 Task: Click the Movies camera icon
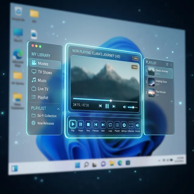pyautogui.click(x=34, y=63)
